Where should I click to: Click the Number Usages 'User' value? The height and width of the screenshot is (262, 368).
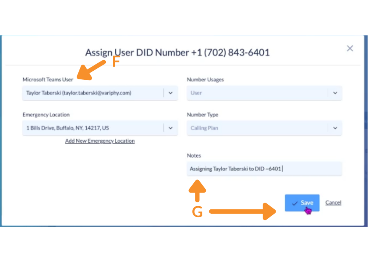[196, 93]
